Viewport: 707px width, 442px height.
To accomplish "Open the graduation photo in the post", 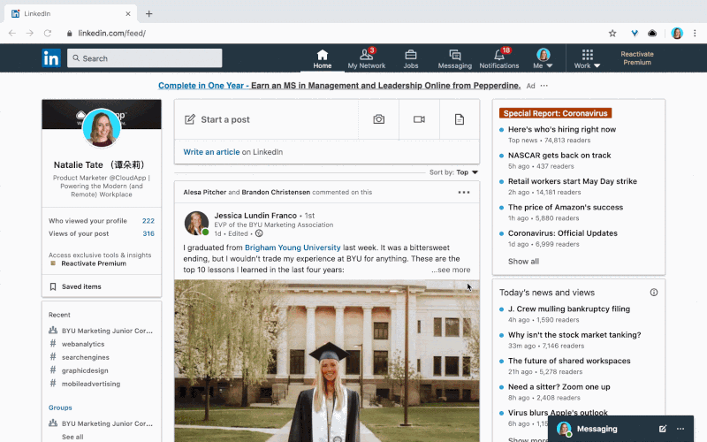I will pos(327,361).
